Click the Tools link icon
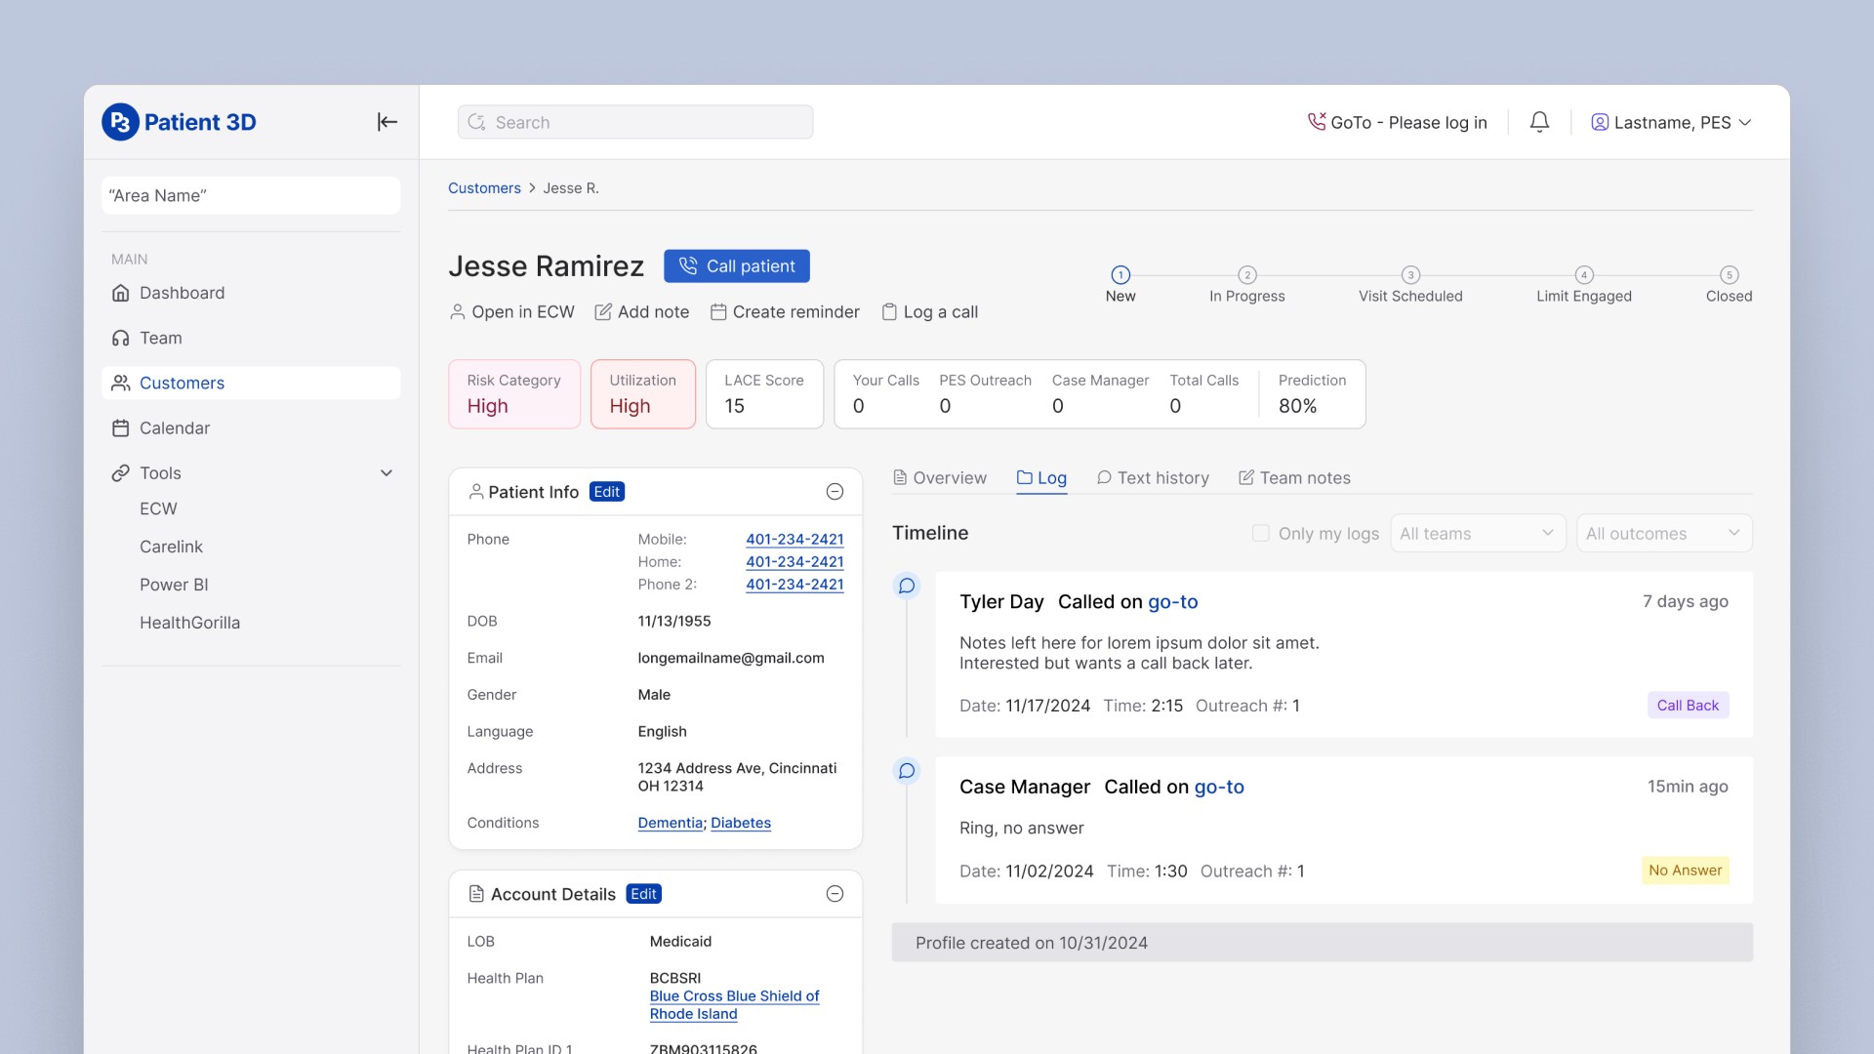Viewport: 1874px width, 1054px height. pyautogui.click(x=121, y=472)
